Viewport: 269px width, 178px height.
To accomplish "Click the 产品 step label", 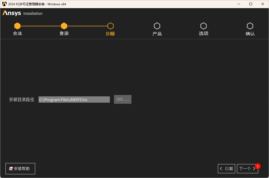I will click(x=157, y=34).
